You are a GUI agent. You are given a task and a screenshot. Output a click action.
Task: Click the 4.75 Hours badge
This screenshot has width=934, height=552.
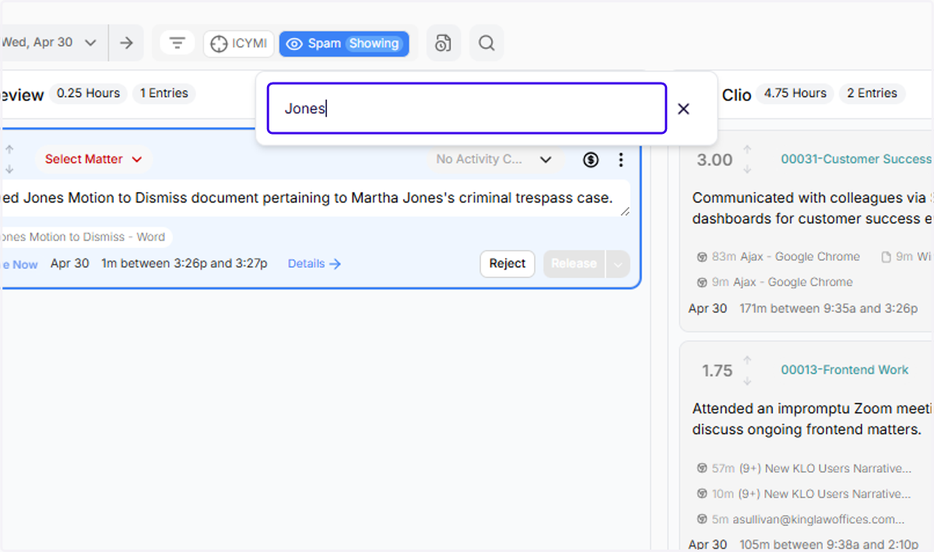point(795,93)
